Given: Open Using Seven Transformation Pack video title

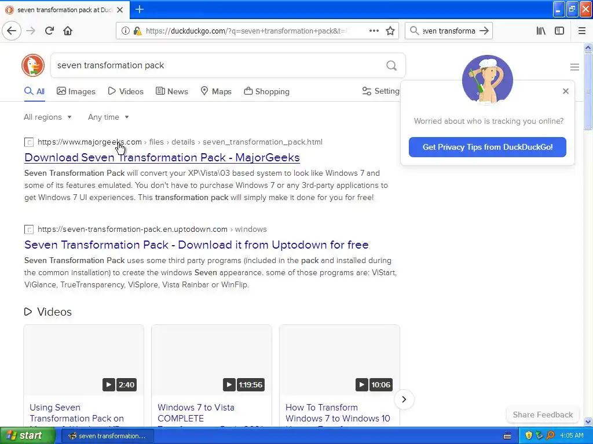Looking at the screenshot, I should point(77,413).
